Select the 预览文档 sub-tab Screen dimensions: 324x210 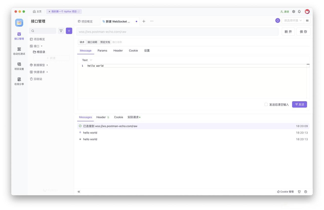tap(105, 42)
